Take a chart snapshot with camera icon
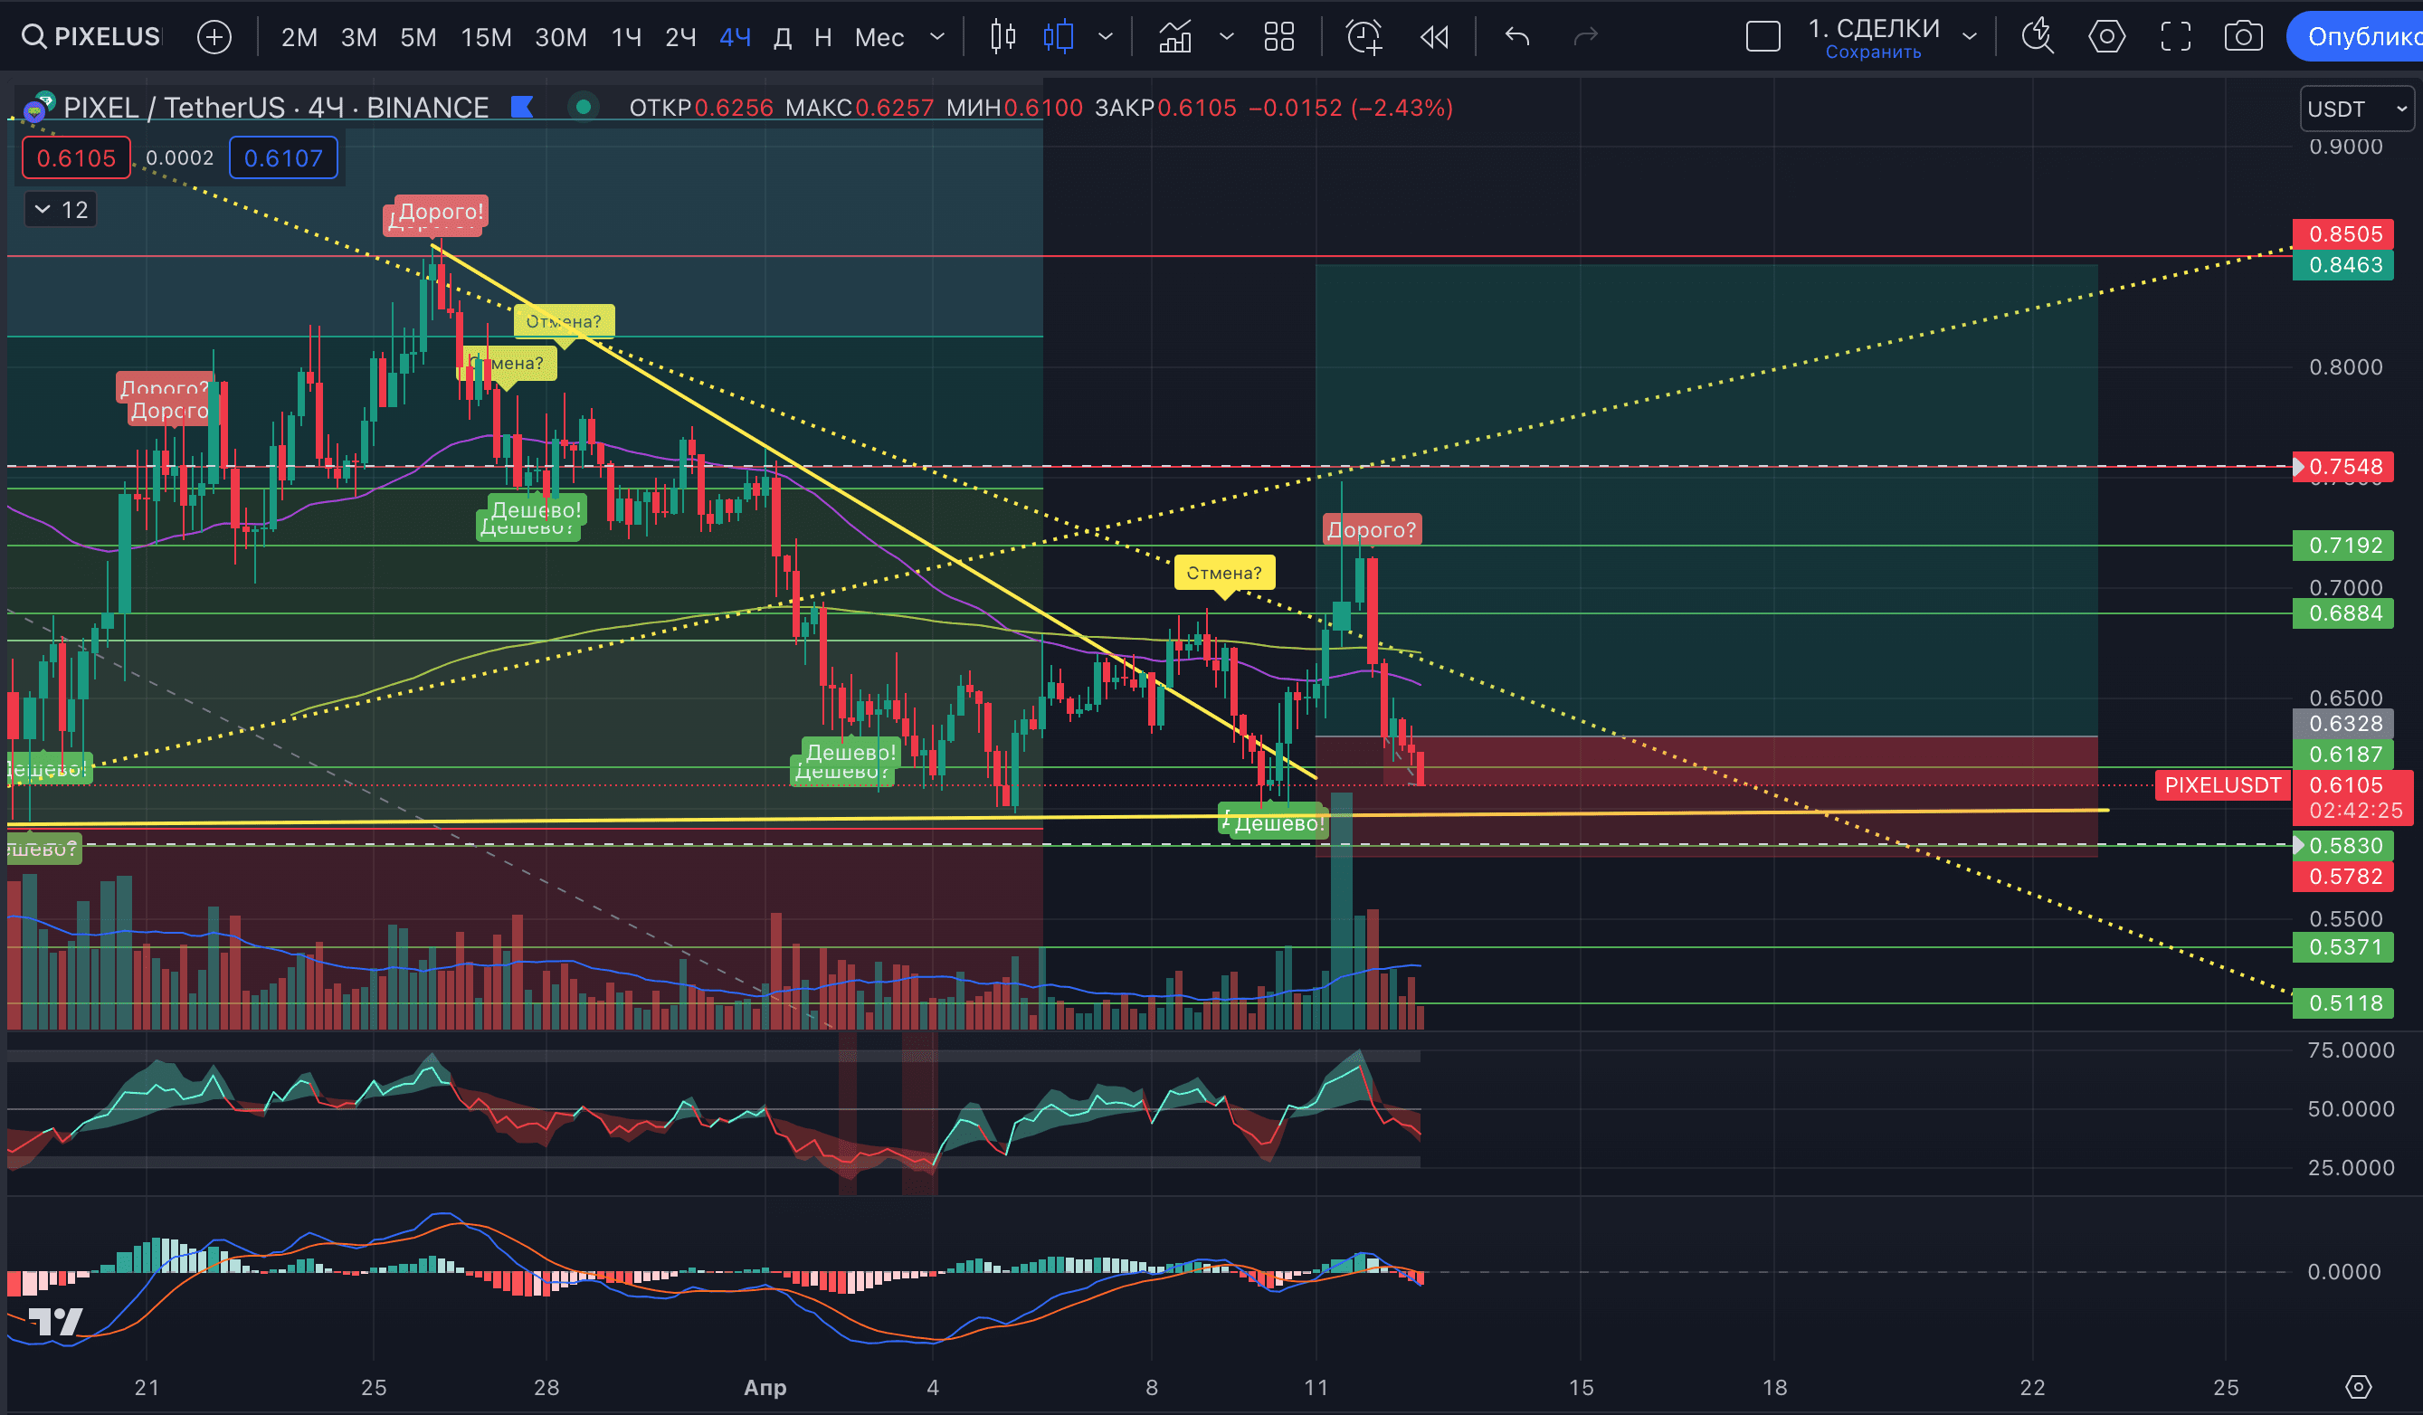The width and height of the screenshot is (2423, 1415). [x=2243, y=37]
